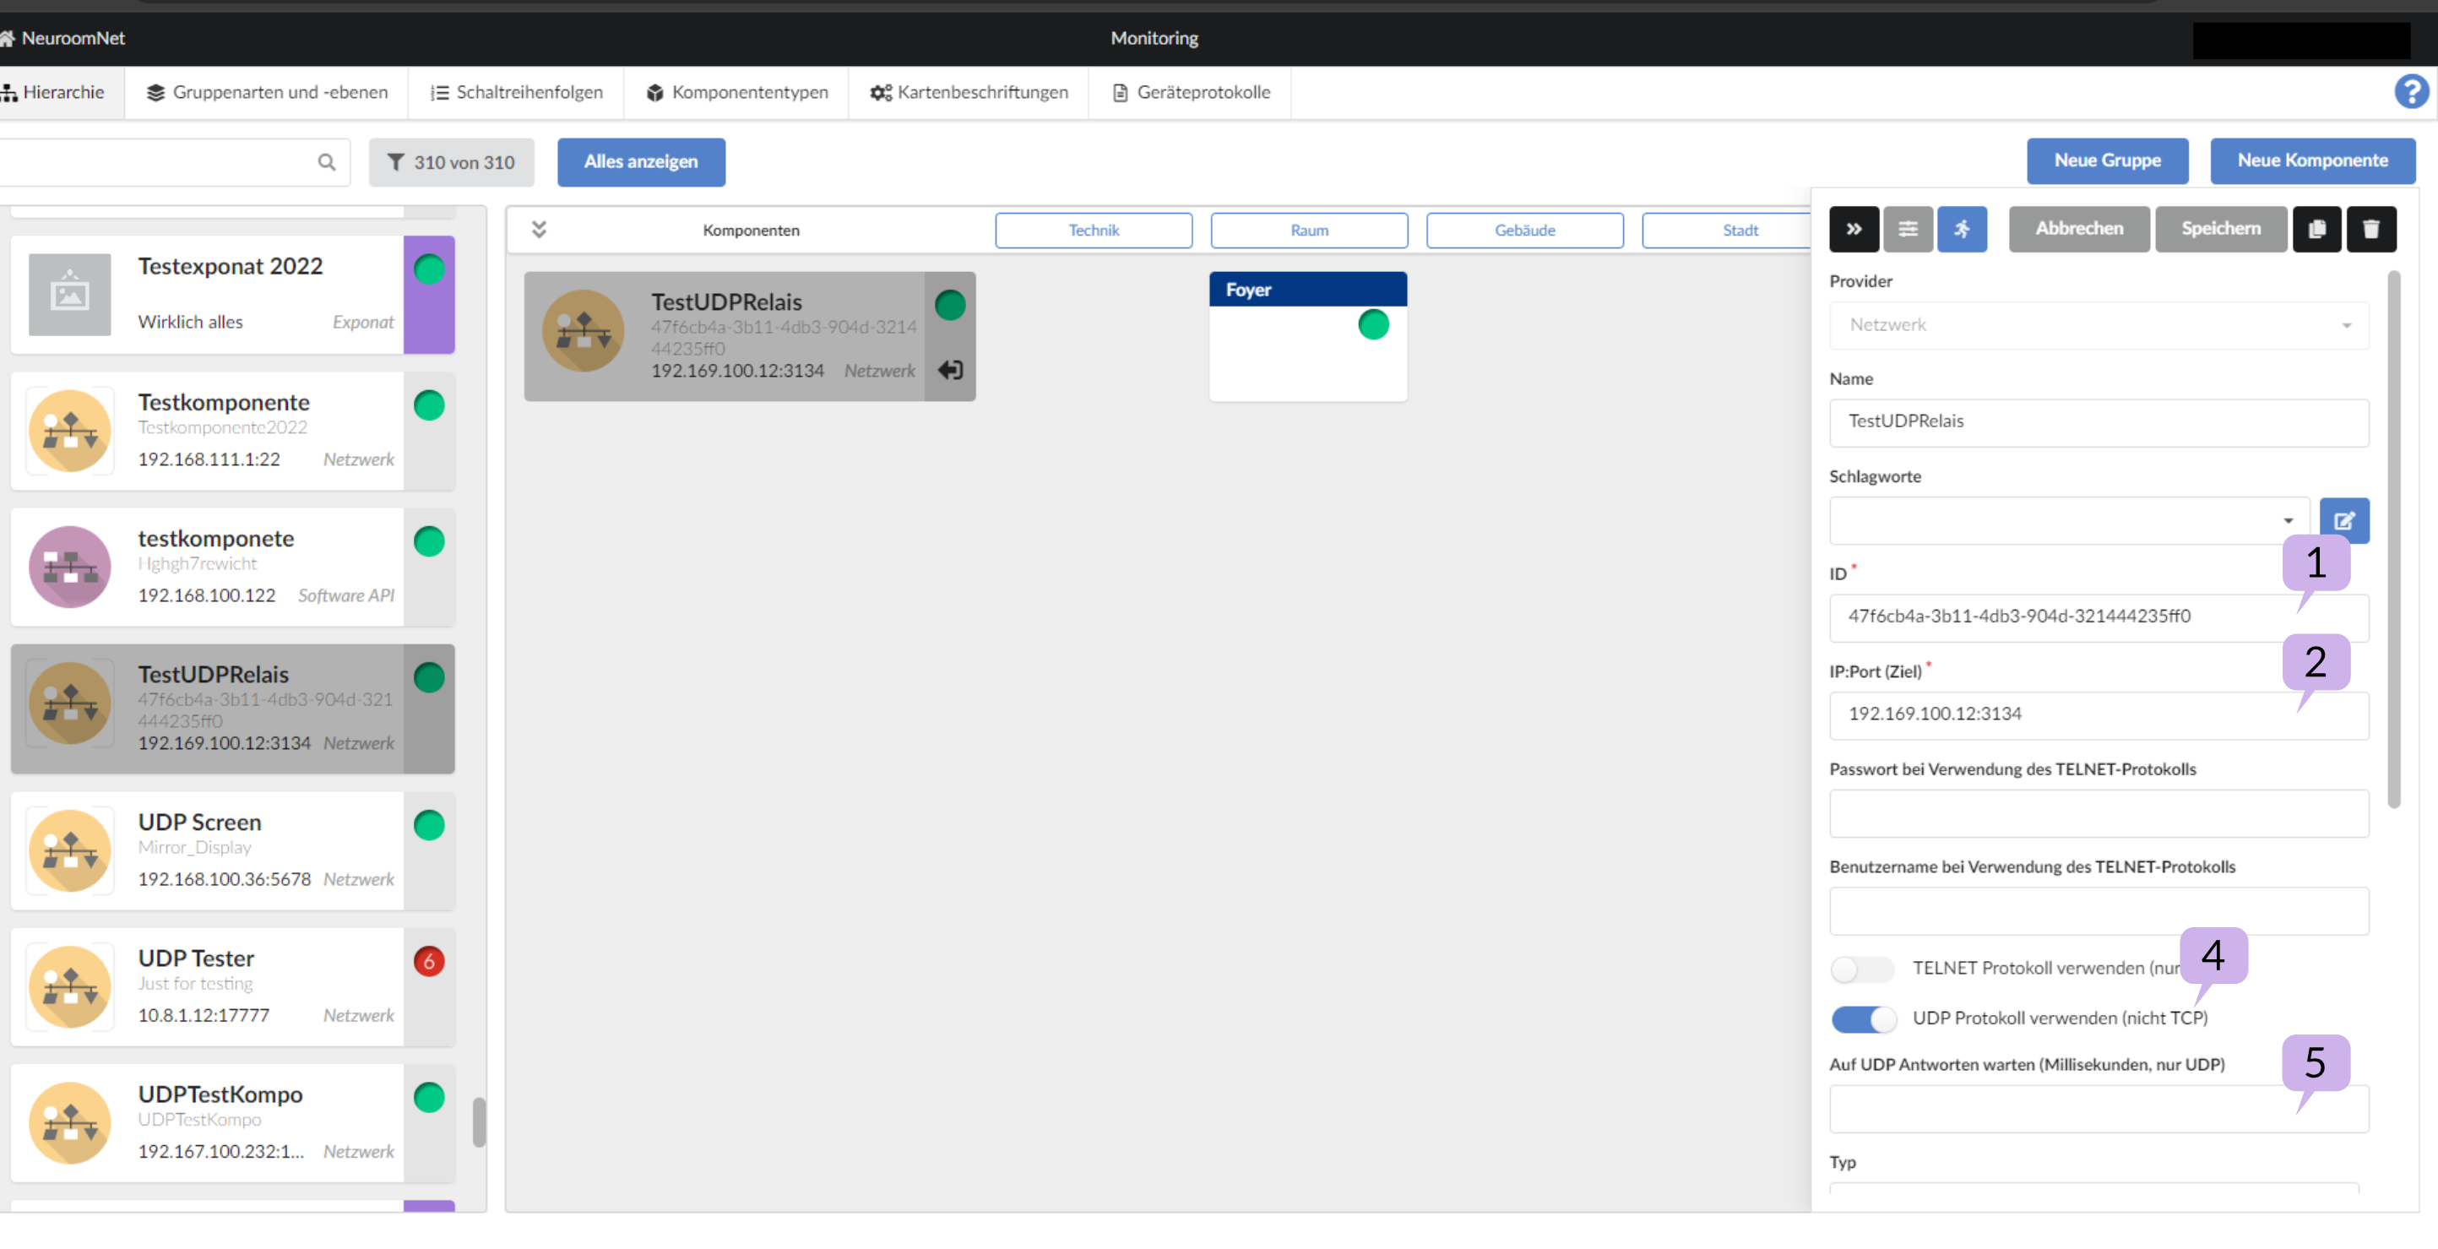Viewport: 2438px width, 1249px height.
Task: Click the sliders settings icon button
Action: [1907, 229]
